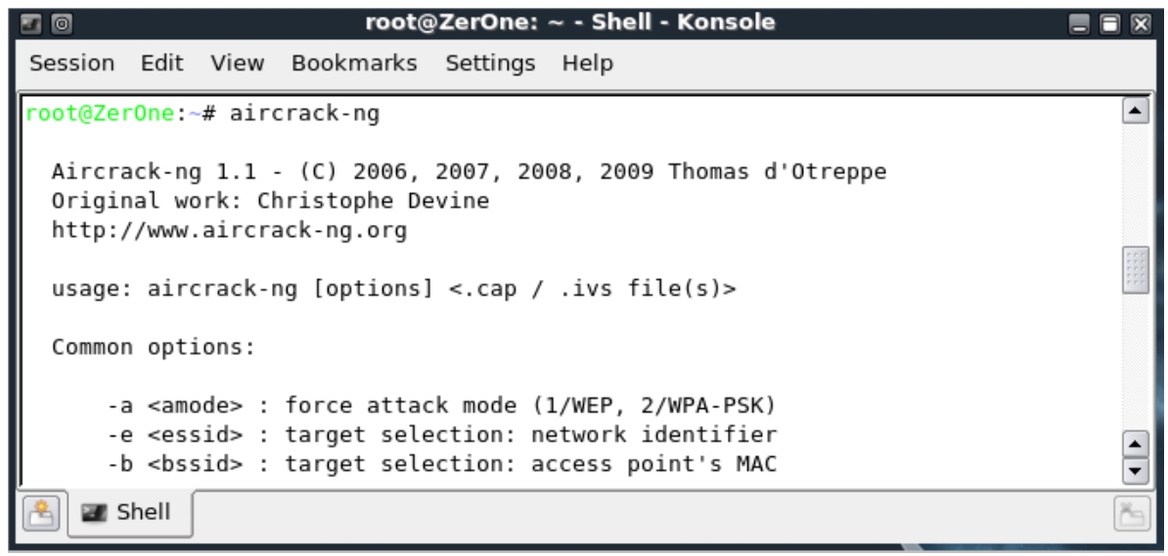Viewport: 1168px width, 556px height.
Task: Open the Session menu
Action: tap(71, 64)
